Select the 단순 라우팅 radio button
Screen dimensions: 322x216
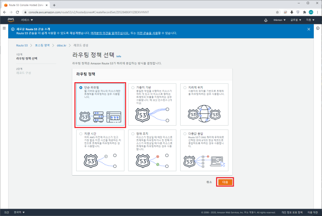(x=81, y=87)
